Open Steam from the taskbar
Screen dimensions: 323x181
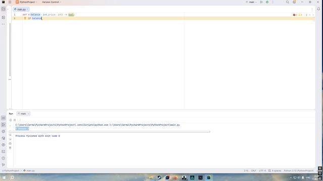click(159, 177)
